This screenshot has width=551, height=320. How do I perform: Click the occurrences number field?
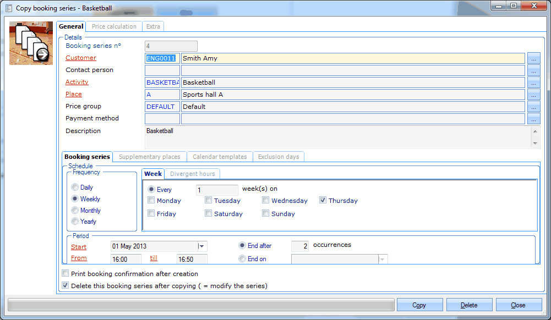[299, 246]
